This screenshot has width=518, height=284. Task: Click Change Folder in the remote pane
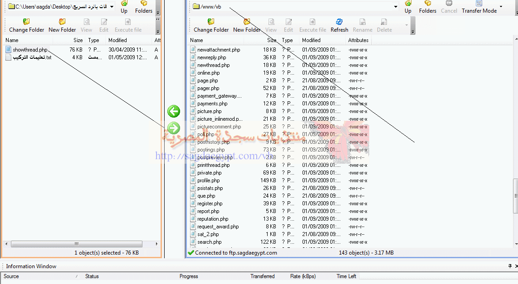click(x=211, y=25)
